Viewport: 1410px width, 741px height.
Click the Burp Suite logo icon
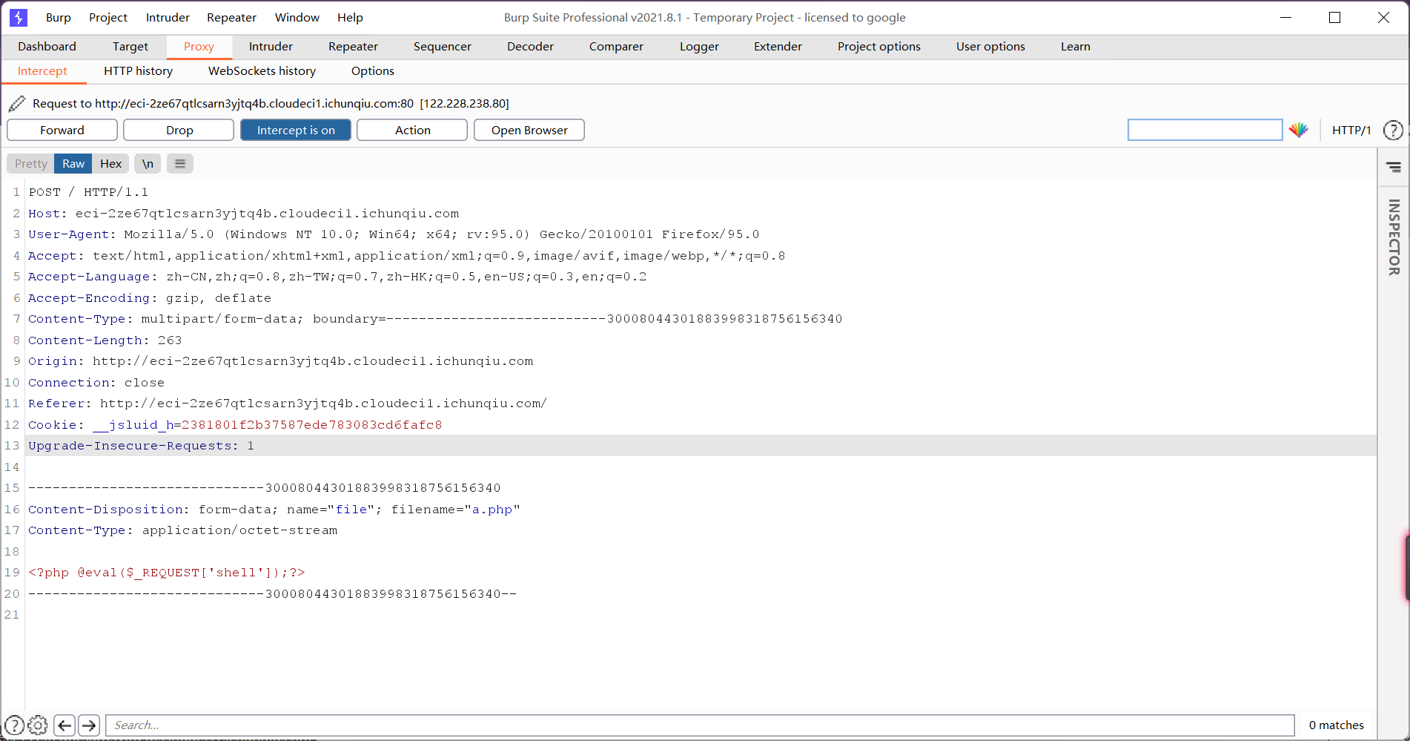coord(19,17)
